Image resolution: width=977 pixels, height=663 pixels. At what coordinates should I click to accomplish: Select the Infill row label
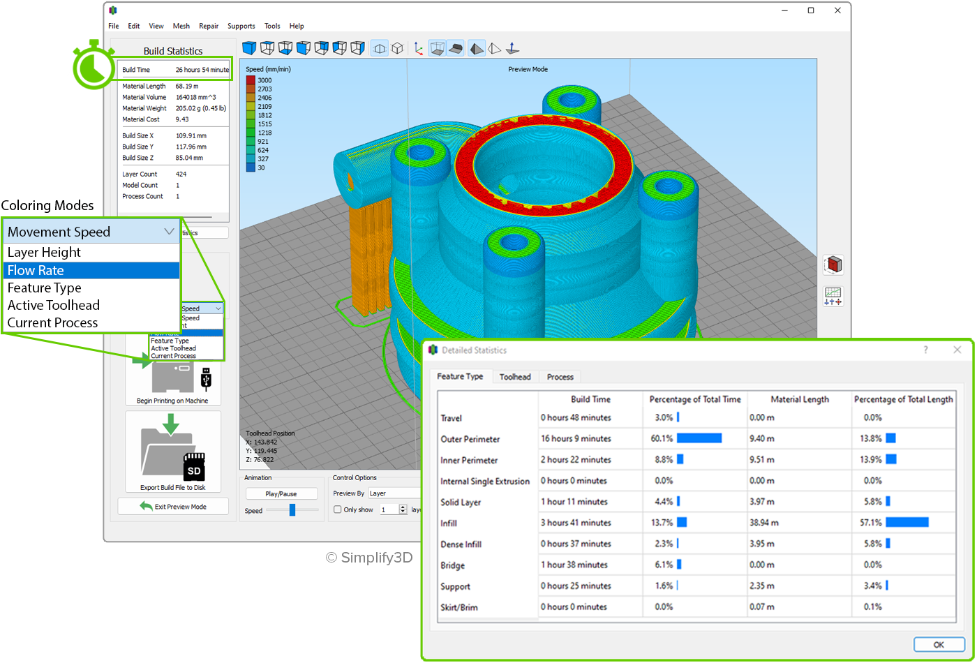tap(449, 523)
